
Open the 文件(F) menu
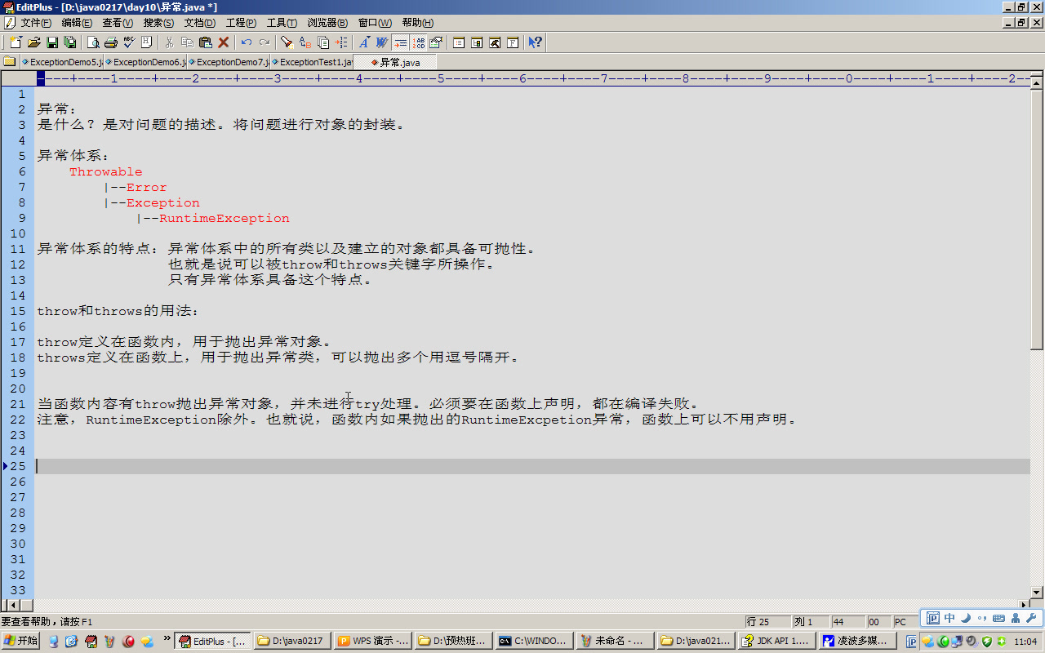[x=36, y=23]
